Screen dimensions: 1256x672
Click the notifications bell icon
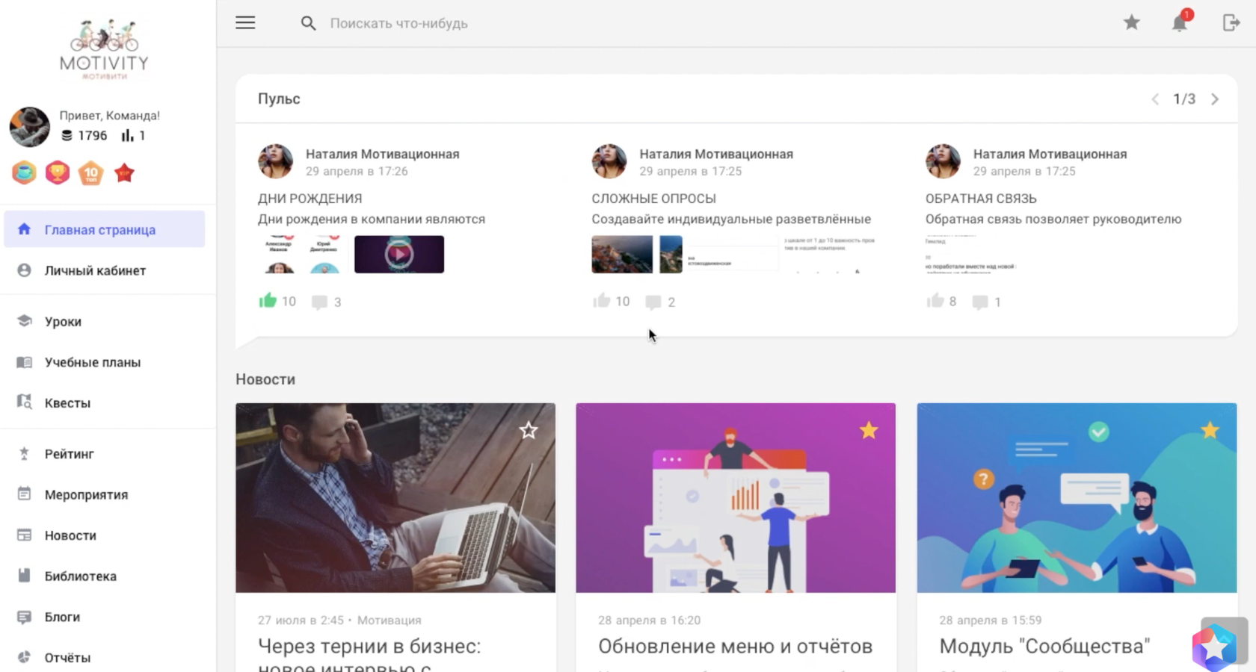[1179, 23]
